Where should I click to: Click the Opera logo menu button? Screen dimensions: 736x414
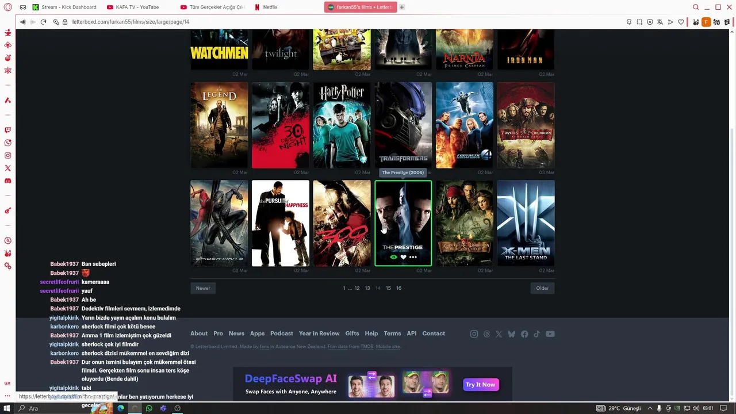tap(7, 7)
